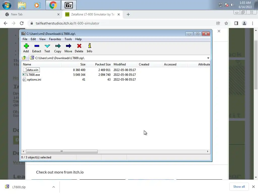
Task: Reload the itch.io page
Action: [22, 23]
